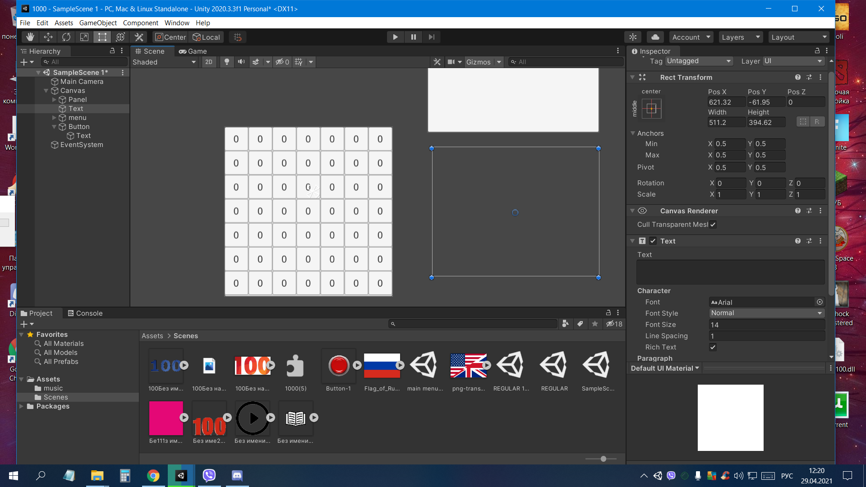Open the Window menu
The width and height of the screenshot is (866, 487).
pos(177,23)
